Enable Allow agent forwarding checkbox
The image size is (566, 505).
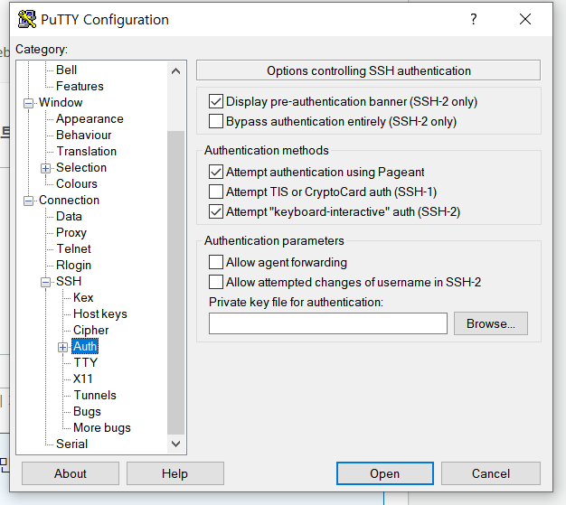216,262
